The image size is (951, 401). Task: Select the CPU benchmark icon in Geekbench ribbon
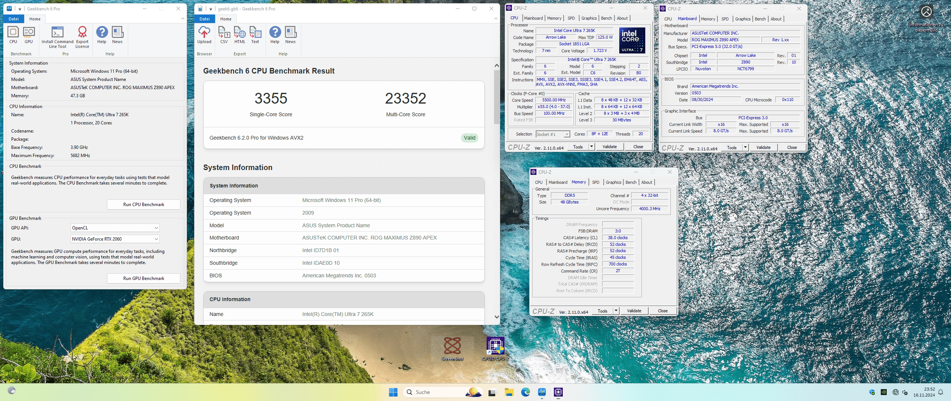pos(13,35)
